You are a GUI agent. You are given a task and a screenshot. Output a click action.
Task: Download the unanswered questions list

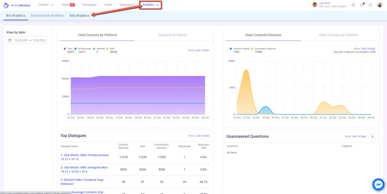click(x=372, y=136)
